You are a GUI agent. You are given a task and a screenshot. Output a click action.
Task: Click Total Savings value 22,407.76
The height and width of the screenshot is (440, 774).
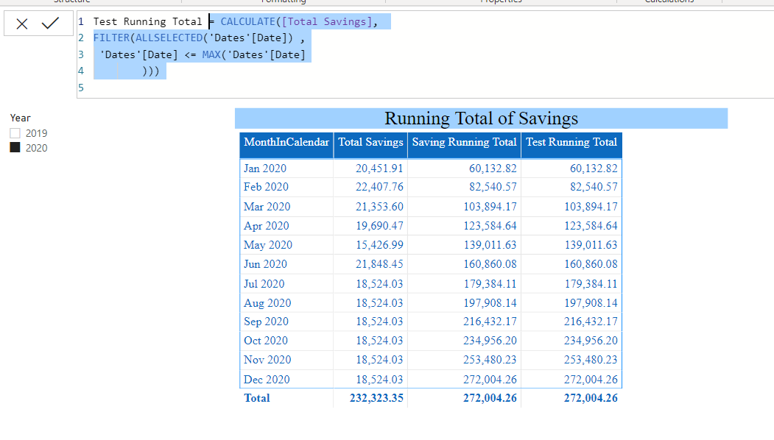point(379,187)
